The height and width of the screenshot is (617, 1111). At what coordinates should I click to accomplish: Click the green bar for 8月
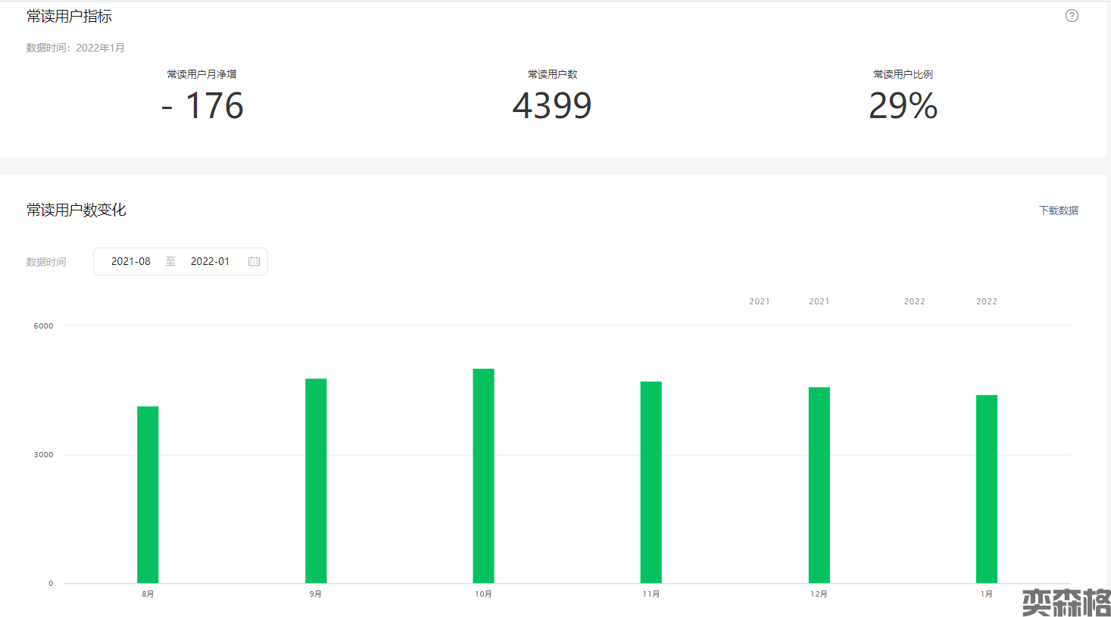(x=148, y=494)
